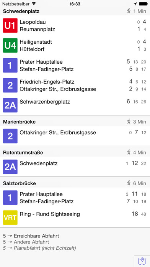
Task: Select Friedrich-Engels-Platz departure row
Action: pos(83,82)
